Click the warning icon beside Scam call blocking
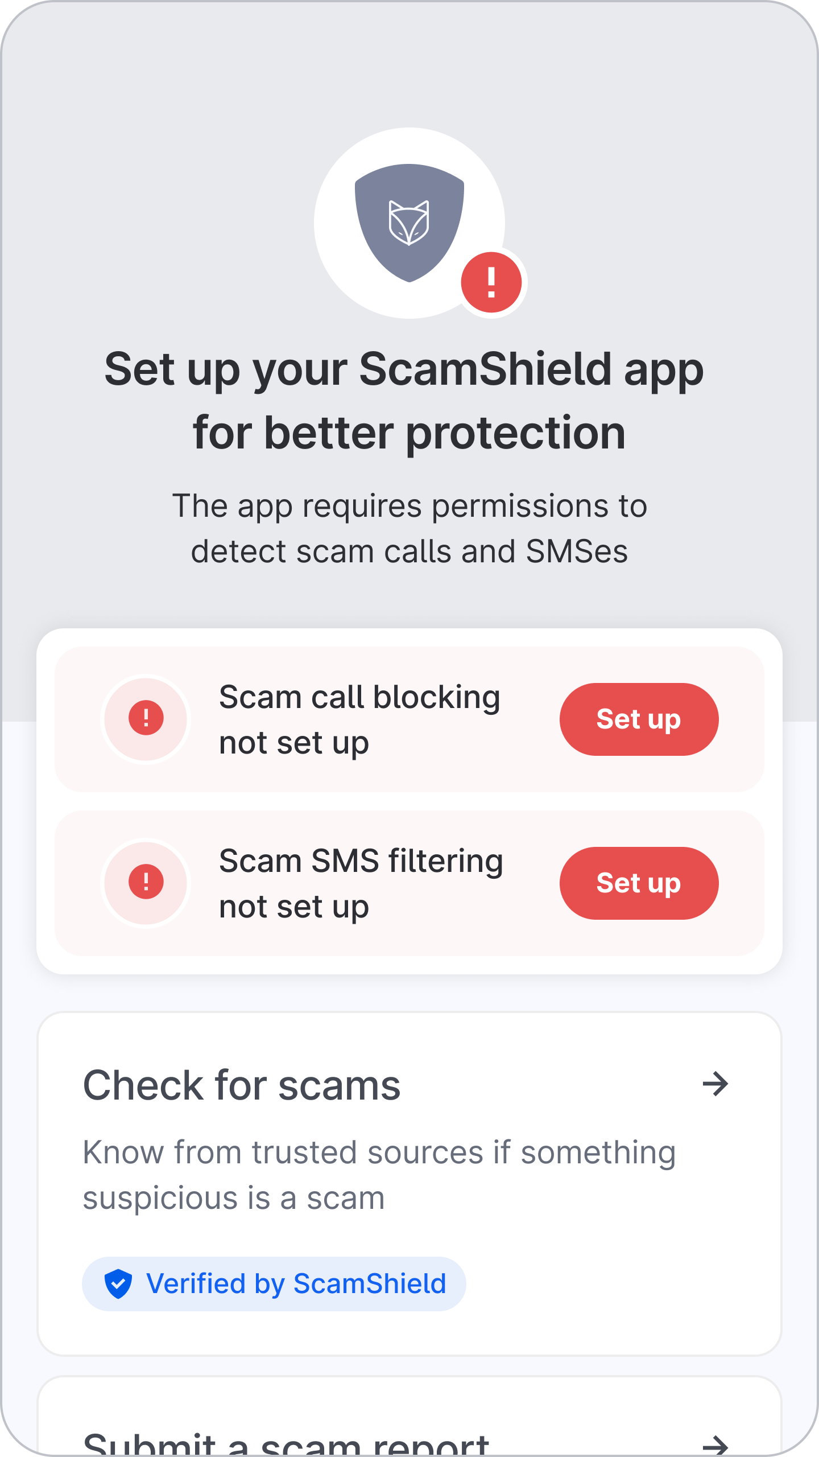This screenshot has height=1457, width=819. 146,718
